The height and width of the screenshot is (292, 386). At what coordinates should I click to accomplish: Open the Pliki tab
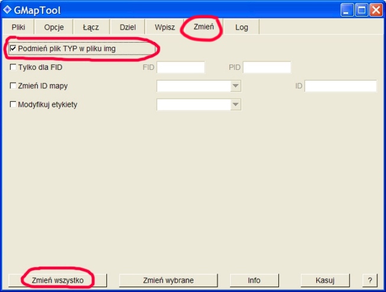pos(19,27)
